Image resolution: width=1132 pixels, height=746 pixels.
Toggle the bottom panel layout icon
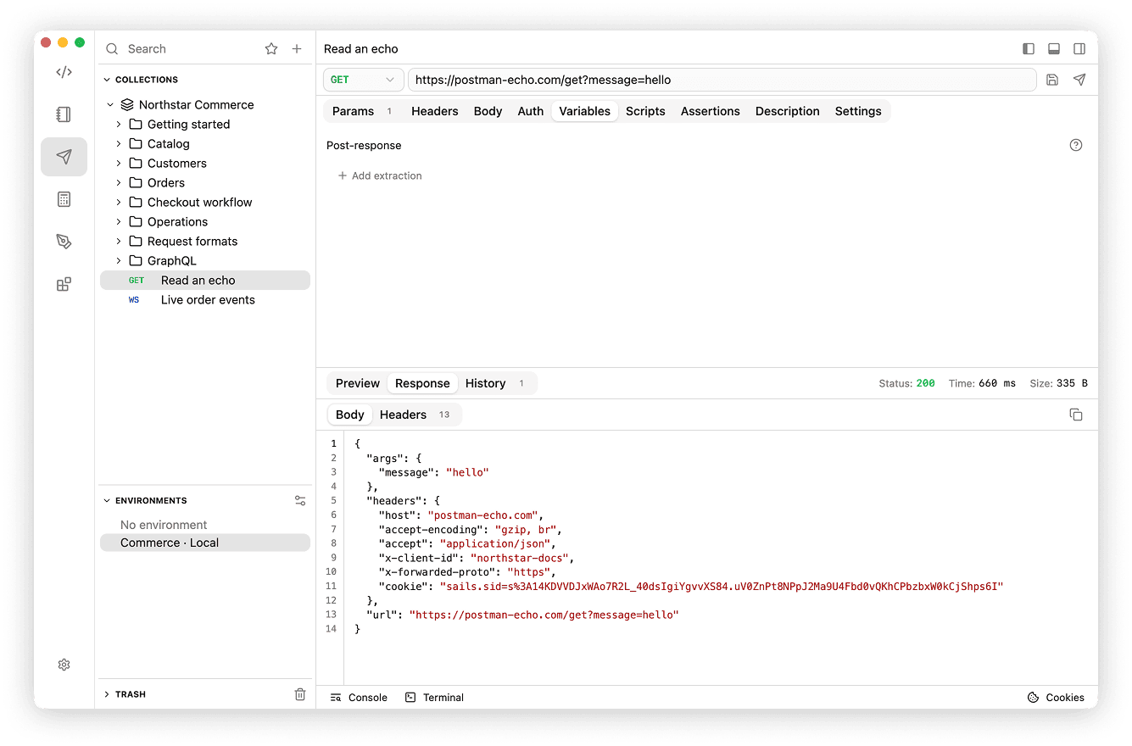click(1054, 49)
